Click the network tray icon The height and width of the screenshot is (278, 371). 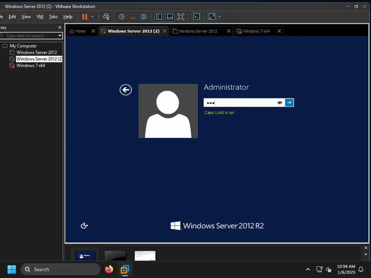click(x=320, y=269)
